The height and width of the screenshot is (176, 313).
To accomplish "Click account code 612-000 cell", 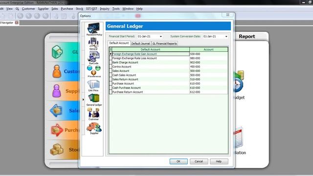I will (x=209, y=92).
